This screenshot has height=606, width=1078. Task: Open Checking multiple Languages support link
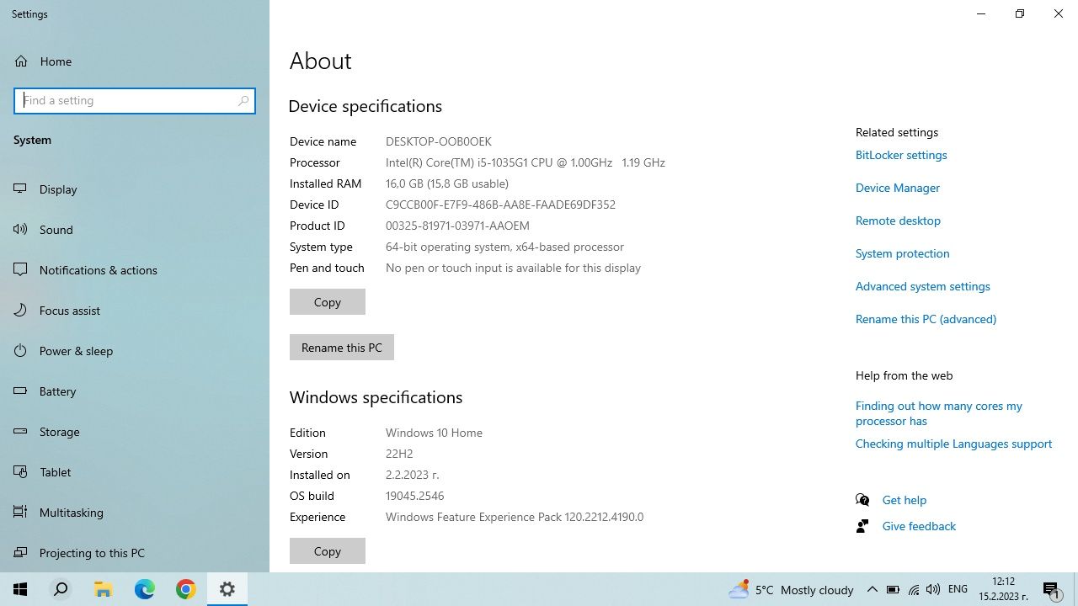(x=953, y=444)
